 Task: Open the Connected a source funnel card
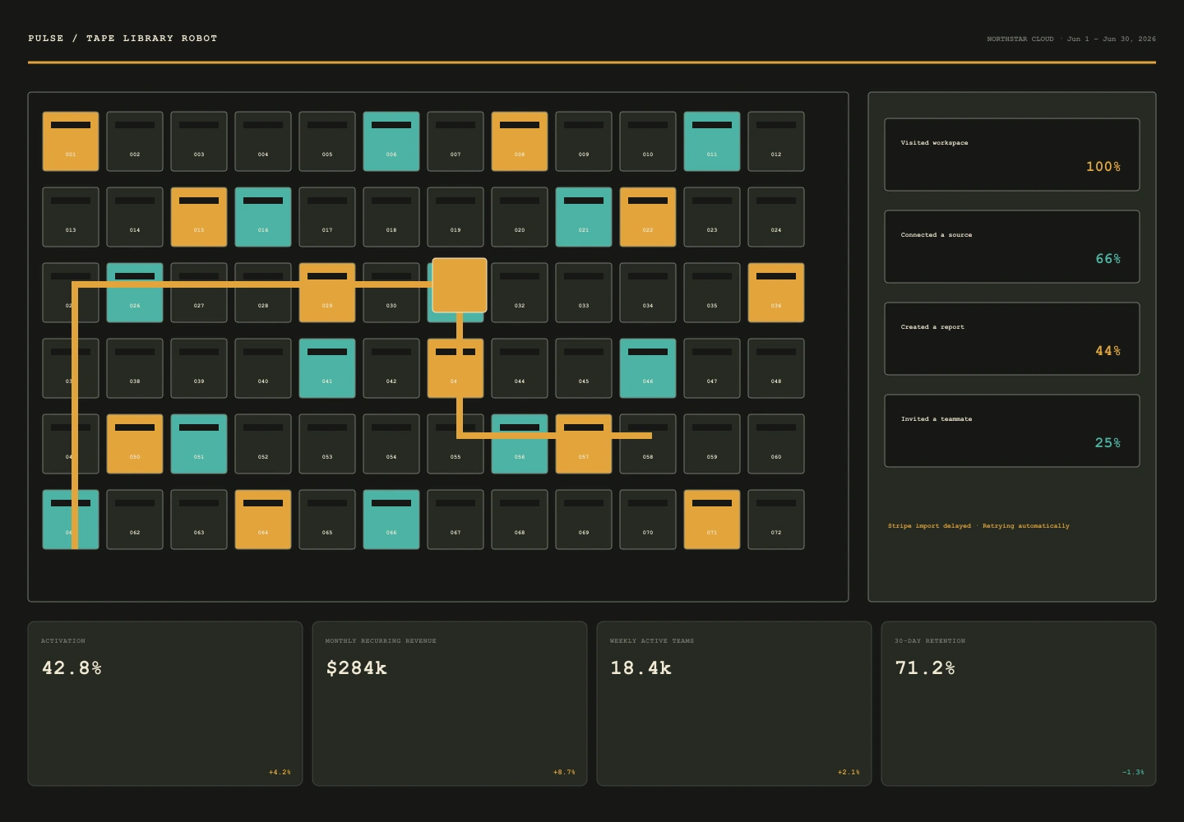[1012, 247]
